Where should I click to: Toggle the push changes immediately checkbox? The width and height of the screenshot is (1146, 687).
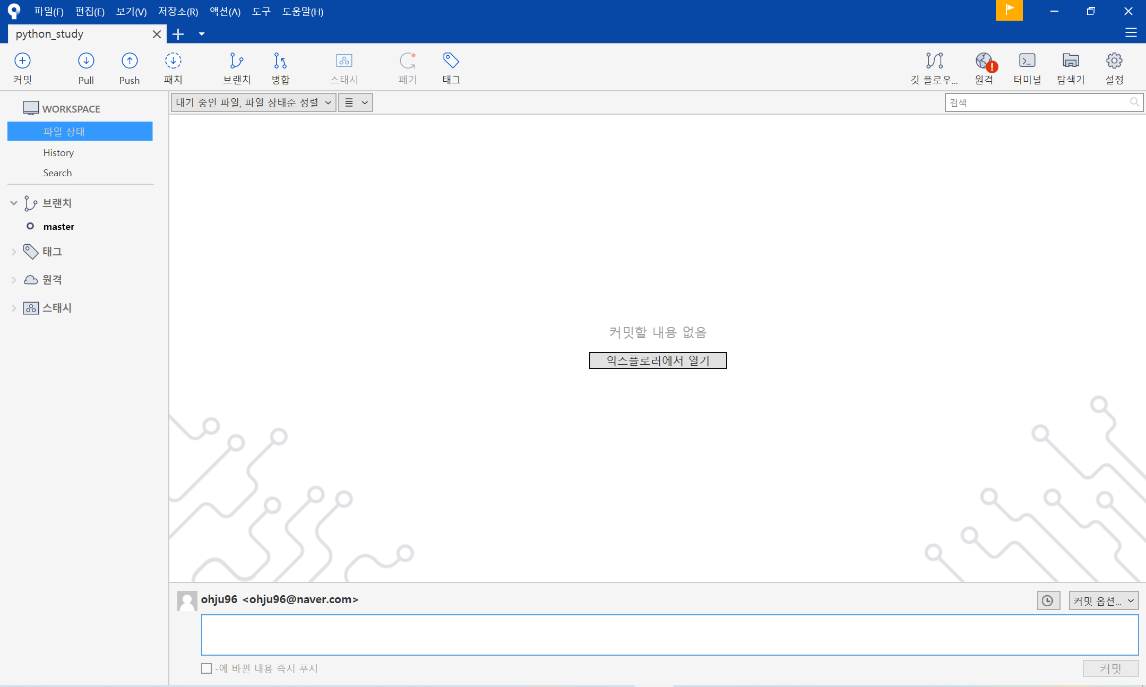pyautogui.click(x=206, y=668)
